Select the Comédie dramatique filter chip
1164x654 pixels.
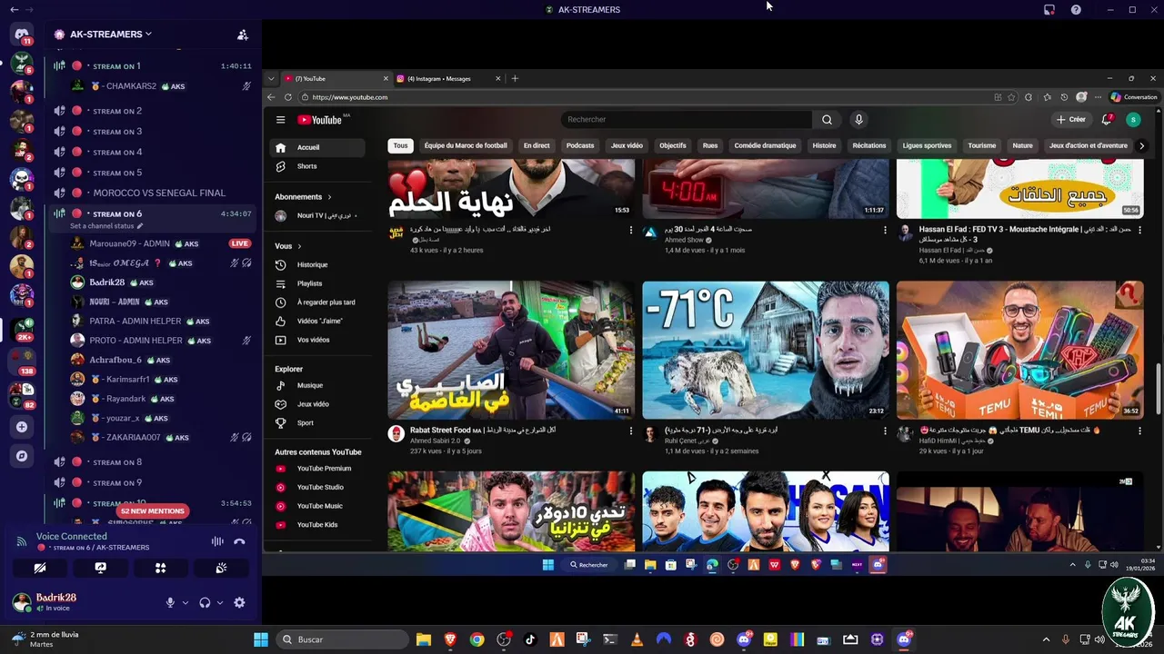pyautogui.click(x=765, y=145)
